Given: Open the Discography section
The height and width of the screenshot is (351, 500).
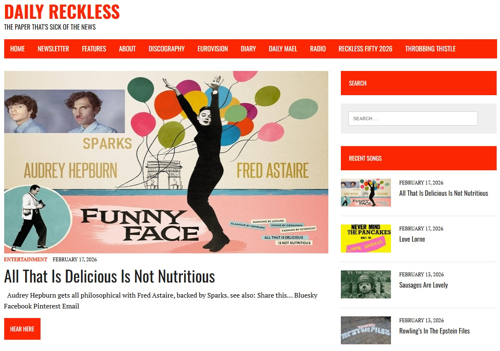Looking at the screenshot, I should 166,49.
